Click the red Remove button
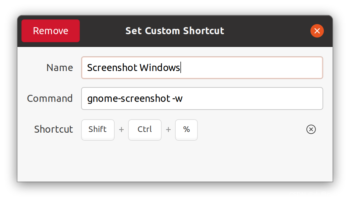The width and height of the screenshot is (350, 201). (51, 31)
